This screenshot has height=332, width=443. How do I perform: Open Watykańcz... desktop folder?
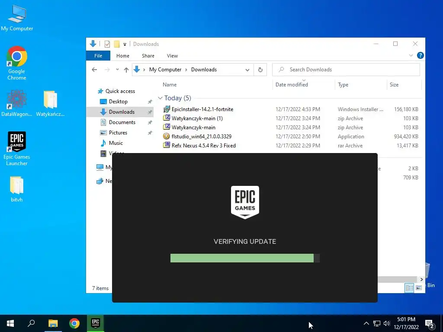tap(50, 103)
